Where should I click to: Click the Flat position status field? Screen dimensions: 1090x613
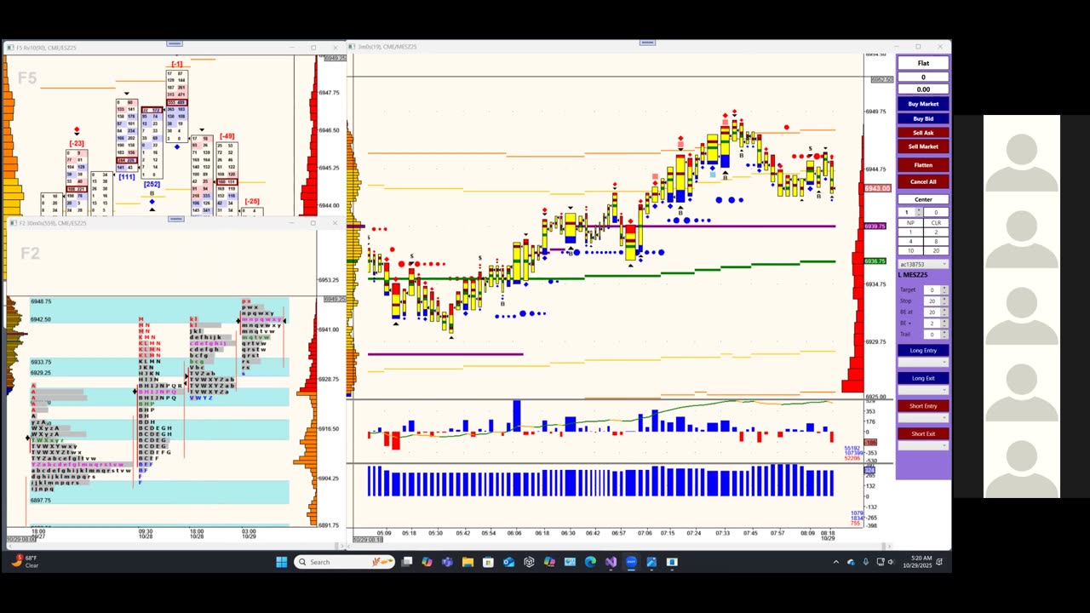pyautogui.click(x=923, y=63)
